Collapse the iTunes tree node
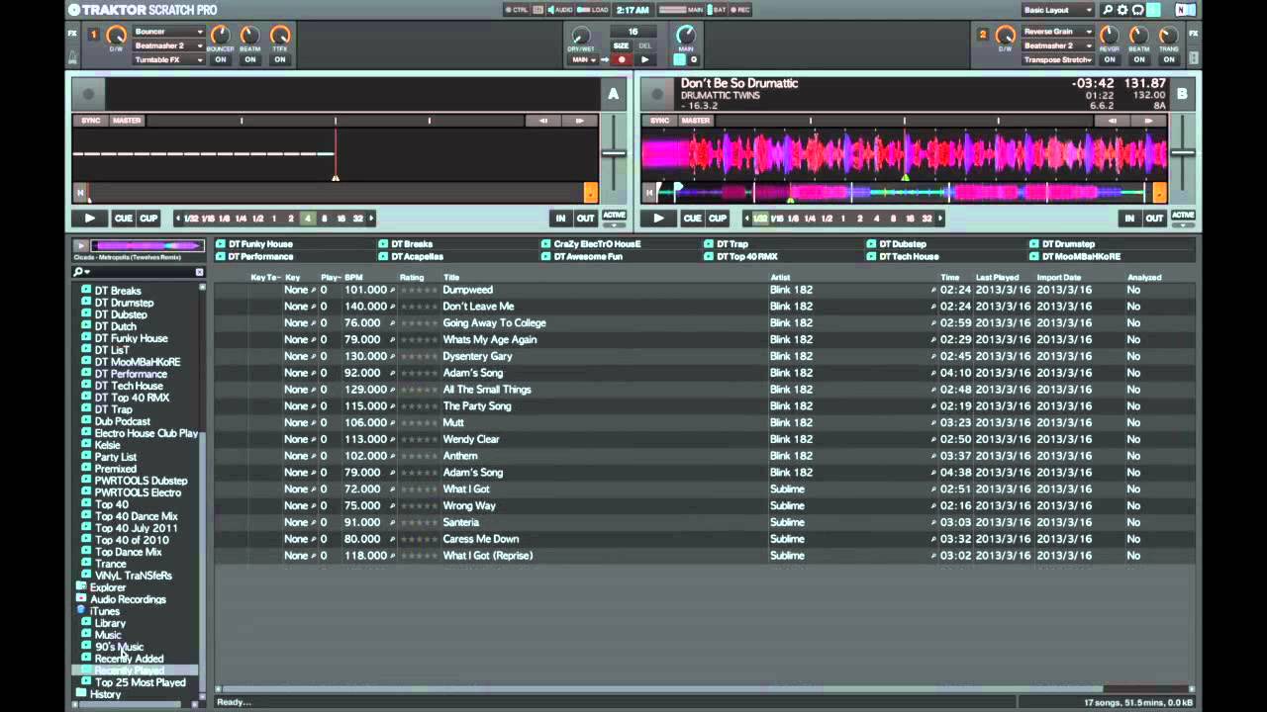The width and height of the screenshot is (1267, 712). tap(82, 611)
